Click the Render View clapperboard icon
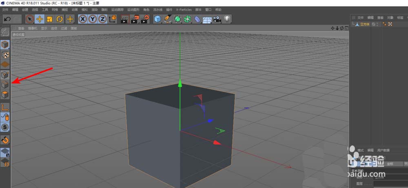This screenshot has width=408, height=188. (x=125, y=19)
